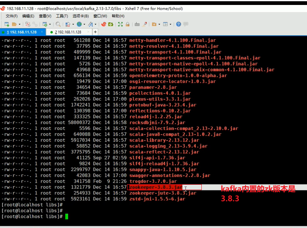Expand the Encoding globe dropdown arrow

85,24
